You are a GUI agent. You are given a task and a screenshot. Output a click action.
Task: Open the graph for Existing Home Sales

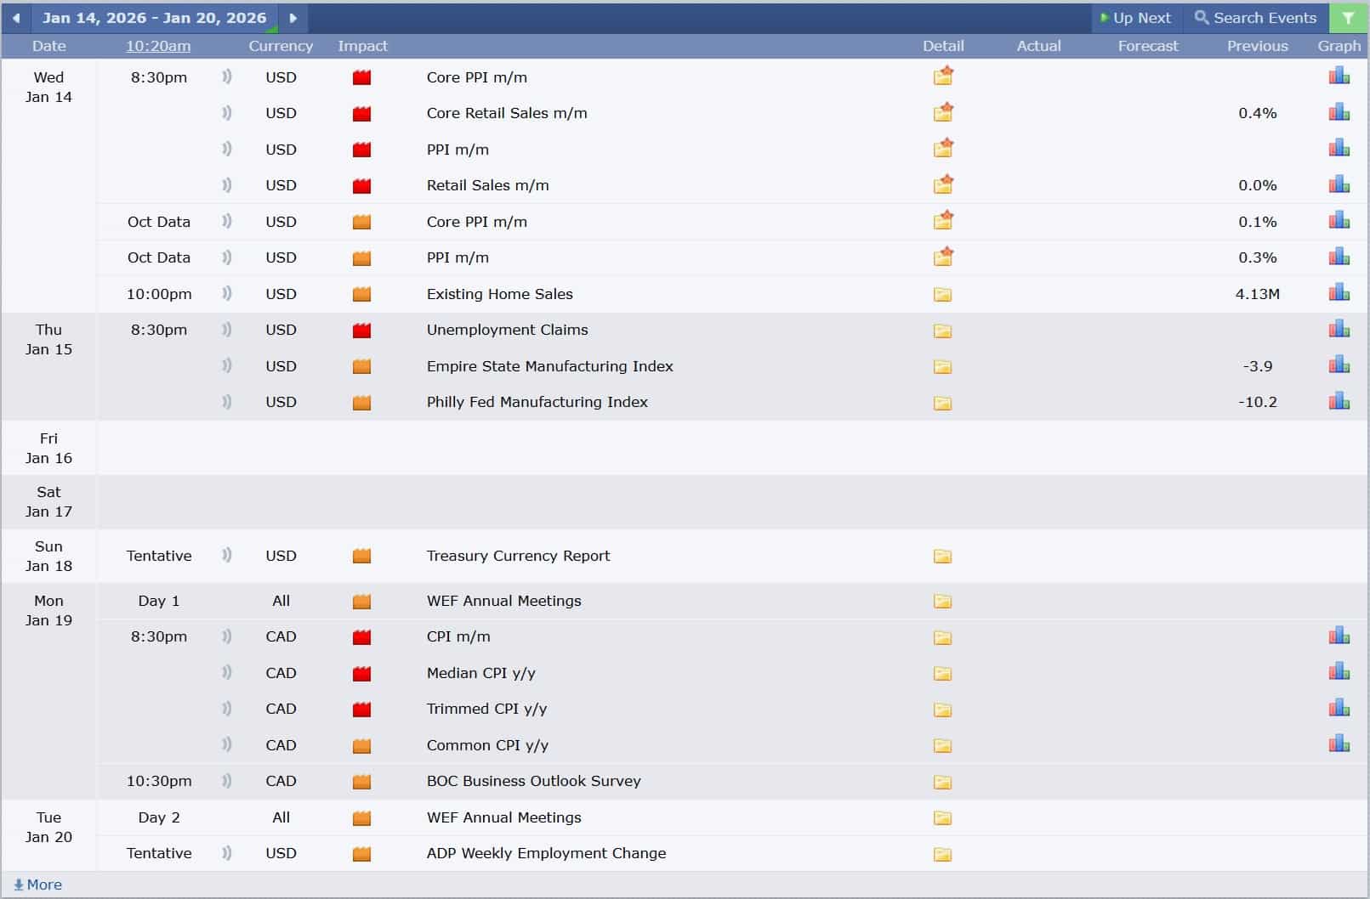point(1339,292)
